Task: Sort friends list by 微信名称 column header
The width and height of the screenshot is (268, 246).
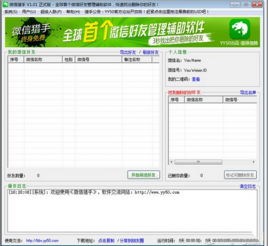Action: point(43,60)
